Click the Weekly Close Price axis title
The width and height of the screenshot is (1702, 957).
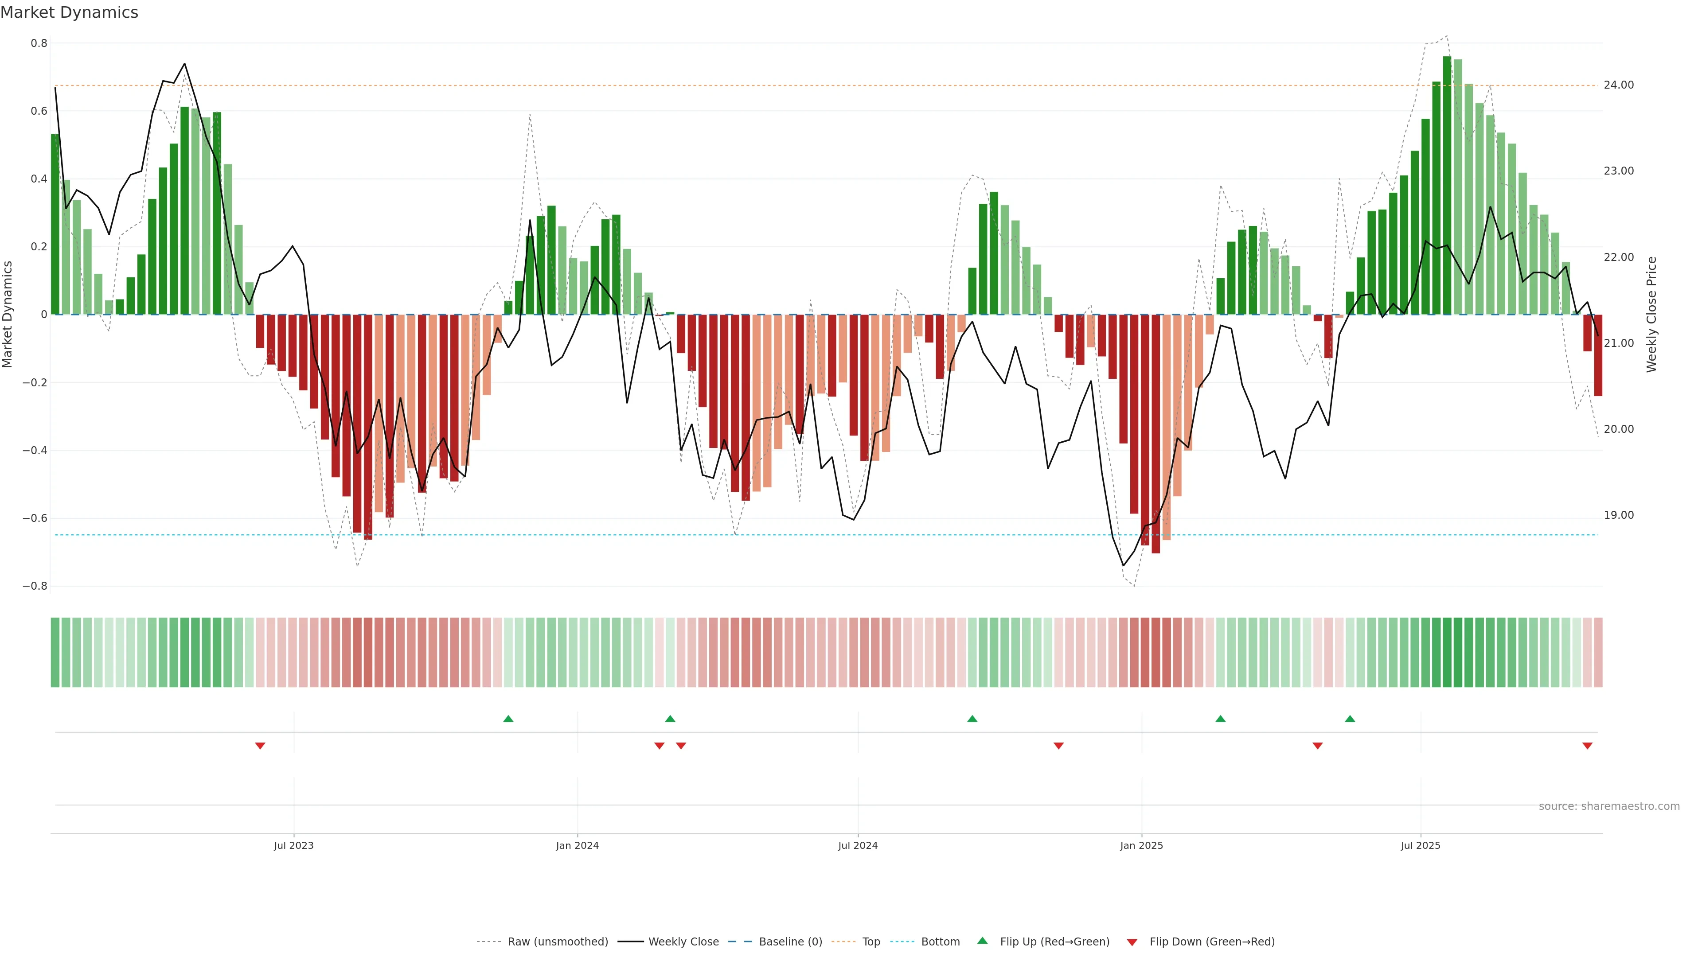[x=1651, y=315]
